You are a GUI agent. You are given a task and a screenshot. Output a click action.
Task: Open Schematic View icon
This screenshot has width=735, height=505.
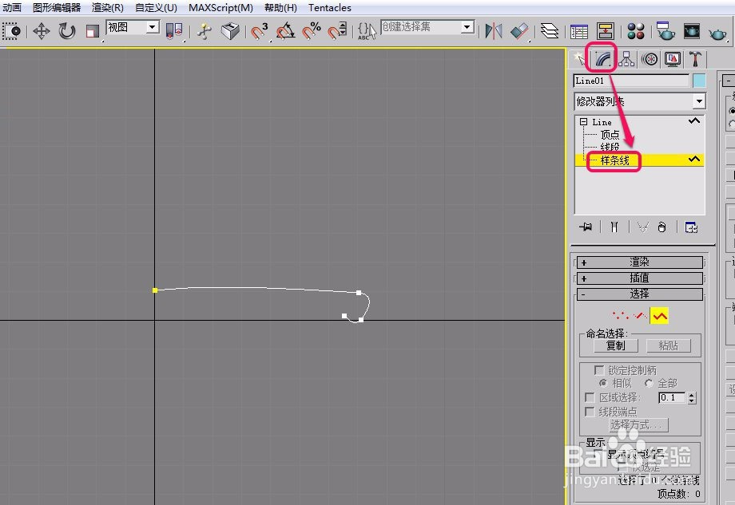point(605,31)
